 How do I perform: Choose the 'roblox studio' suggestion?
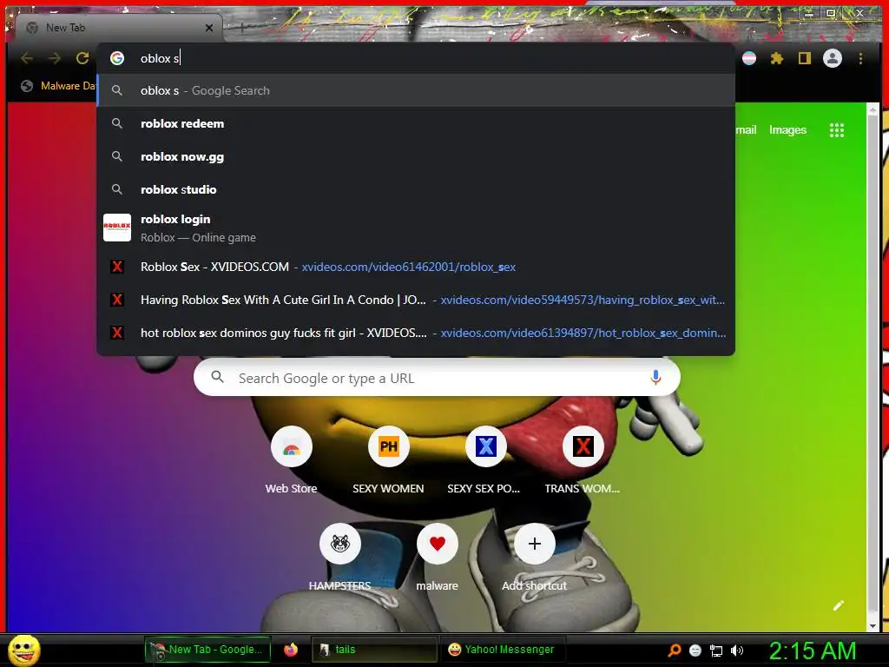(416, 189)
